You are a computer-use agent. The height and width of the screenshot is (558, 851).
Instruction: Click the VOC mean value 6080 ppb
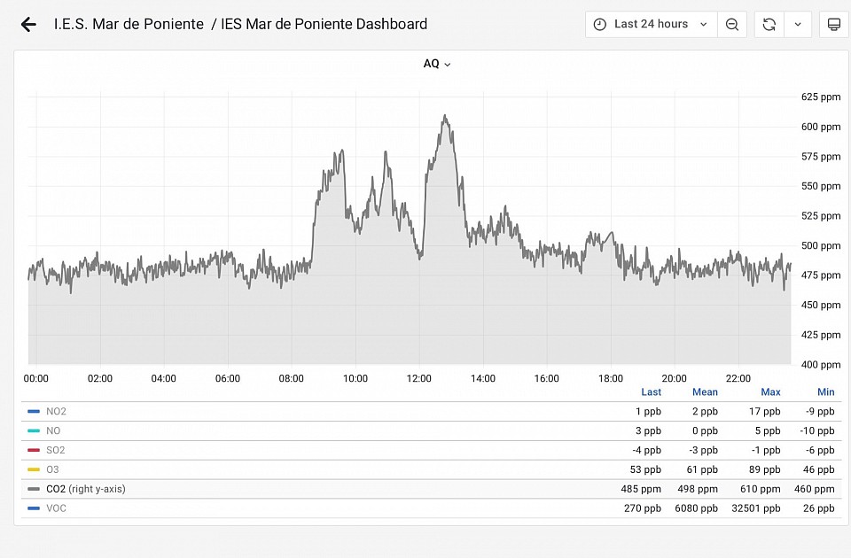pos(696,508)
